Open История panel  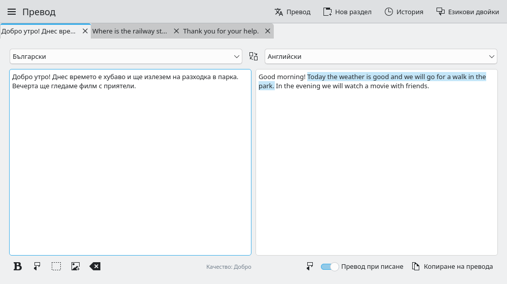pyautogui.click(x=404, y=12)
